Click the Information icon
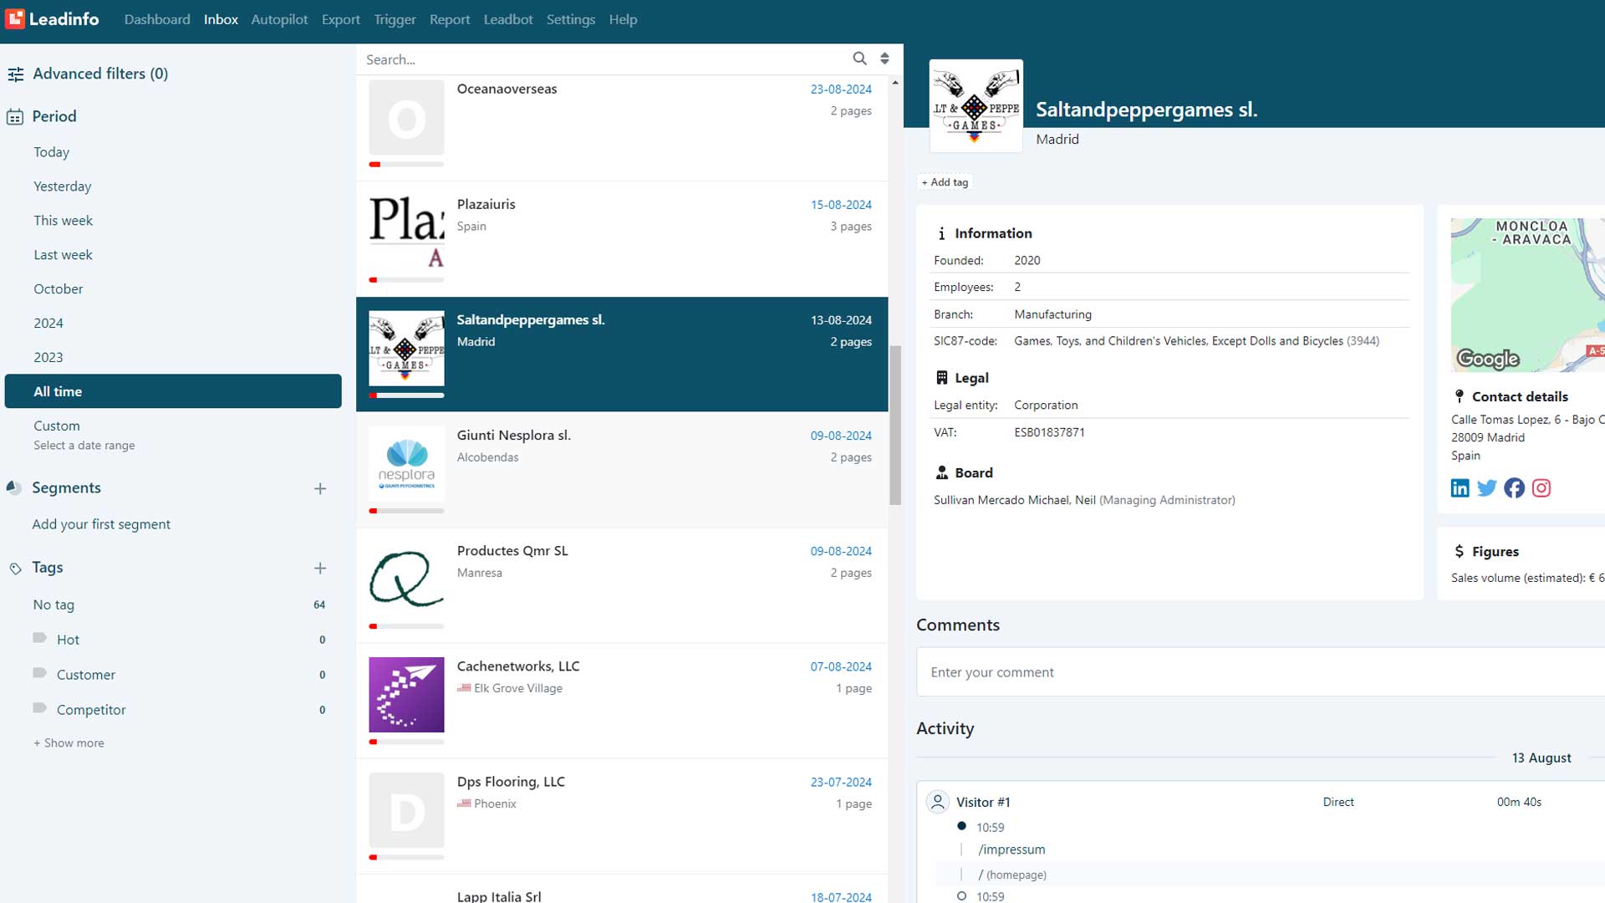This screenshot has width=1605, height=903. [941, 233]
